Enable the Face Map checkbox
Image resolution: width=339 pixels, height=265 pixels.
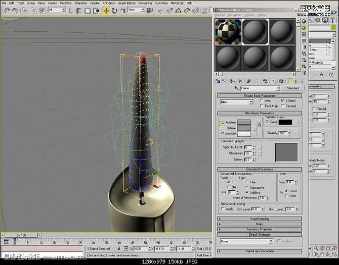(x=262, y=106)
